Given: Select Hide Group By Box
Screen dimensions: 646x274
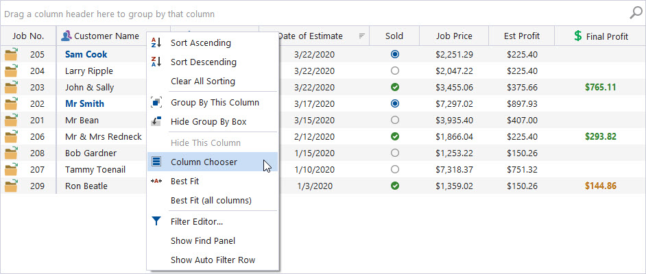Looking at the screenshot, I should 213,122.
